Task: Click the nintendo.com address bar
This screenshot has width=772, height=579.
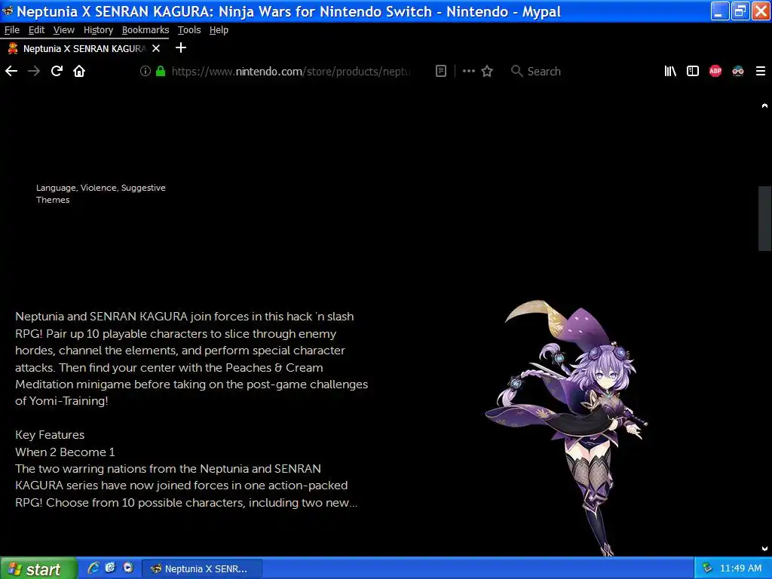Action: click(290, 72)
